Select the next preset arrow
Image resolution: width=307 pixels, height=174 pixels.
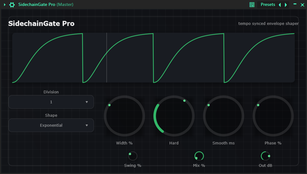tap(286, 5)
